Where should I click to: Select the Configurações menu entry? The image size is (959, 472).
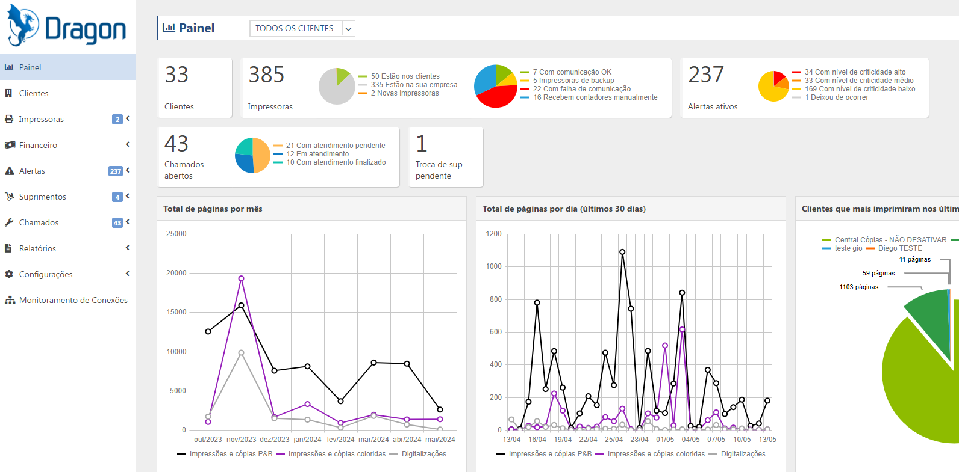(x=67, y=274)
